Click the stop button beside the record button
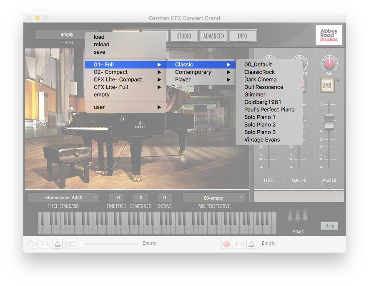Image resolution: width=369 pixels, height=286 pixels. (239, 244)
